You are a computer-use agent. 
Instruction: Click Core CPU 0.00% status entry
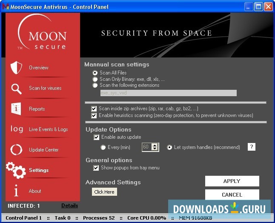point(146,218)
